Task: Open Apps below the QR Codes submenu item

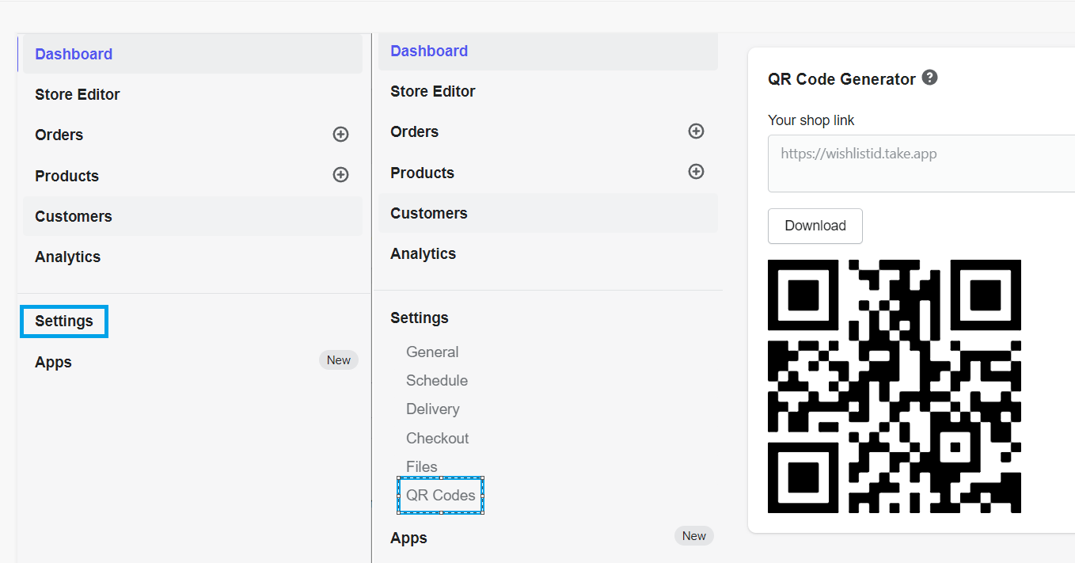Action: (x=408, y=538)
